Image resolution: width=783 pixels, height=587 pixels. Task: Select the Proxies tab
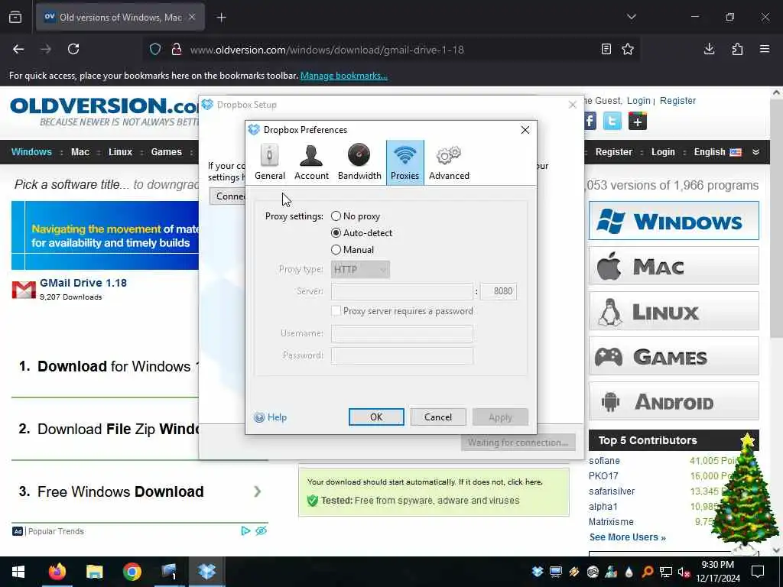[405, 163]
